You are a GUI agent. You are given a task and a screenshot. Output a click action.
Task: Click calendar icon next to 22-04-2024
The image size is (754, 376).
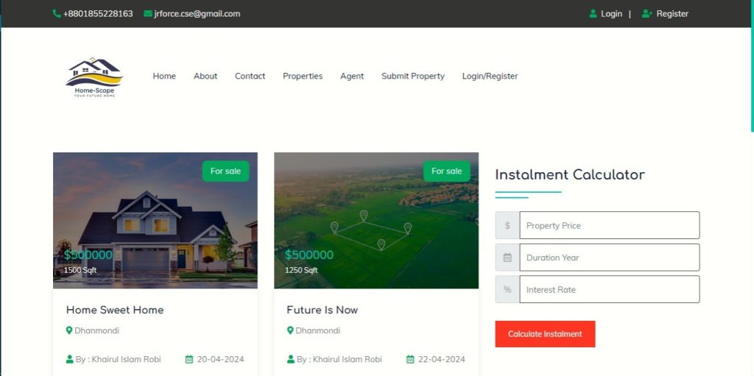click(410, 359)
